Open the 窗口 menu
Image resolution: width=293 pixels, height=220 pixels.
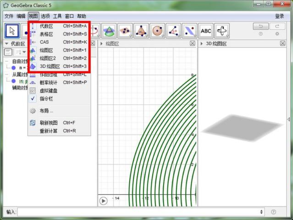click(69, 16)
